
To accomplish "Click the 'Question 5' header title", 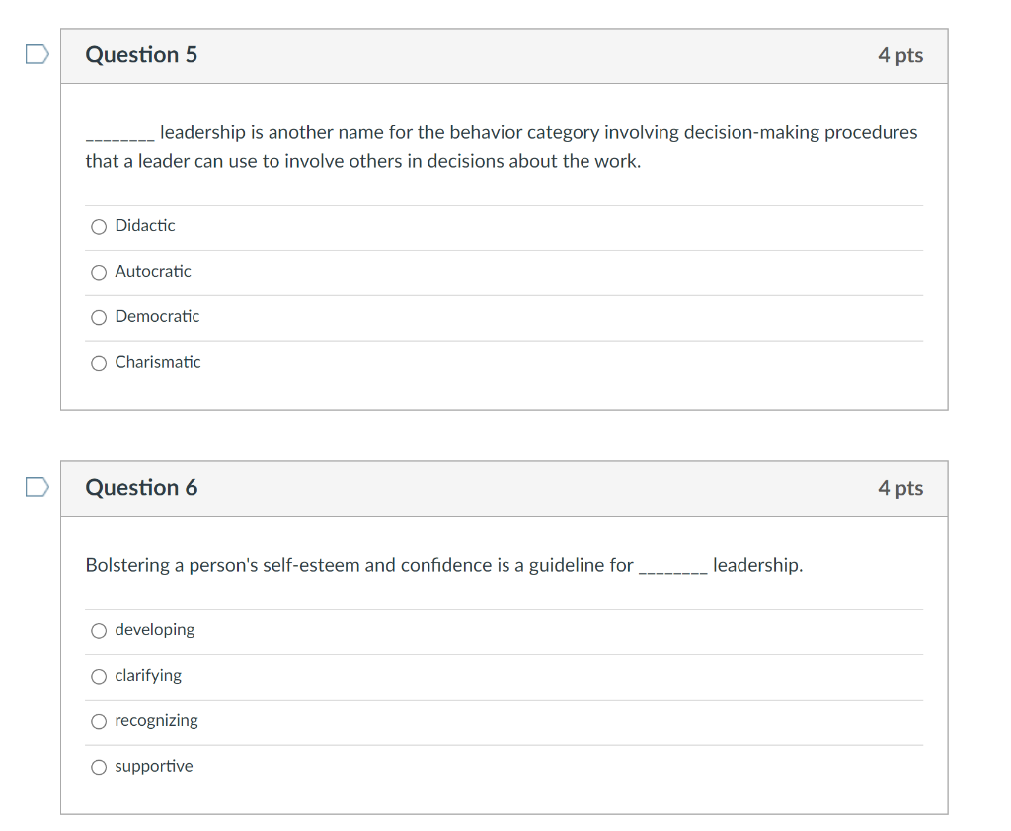I will pos(141,55).
